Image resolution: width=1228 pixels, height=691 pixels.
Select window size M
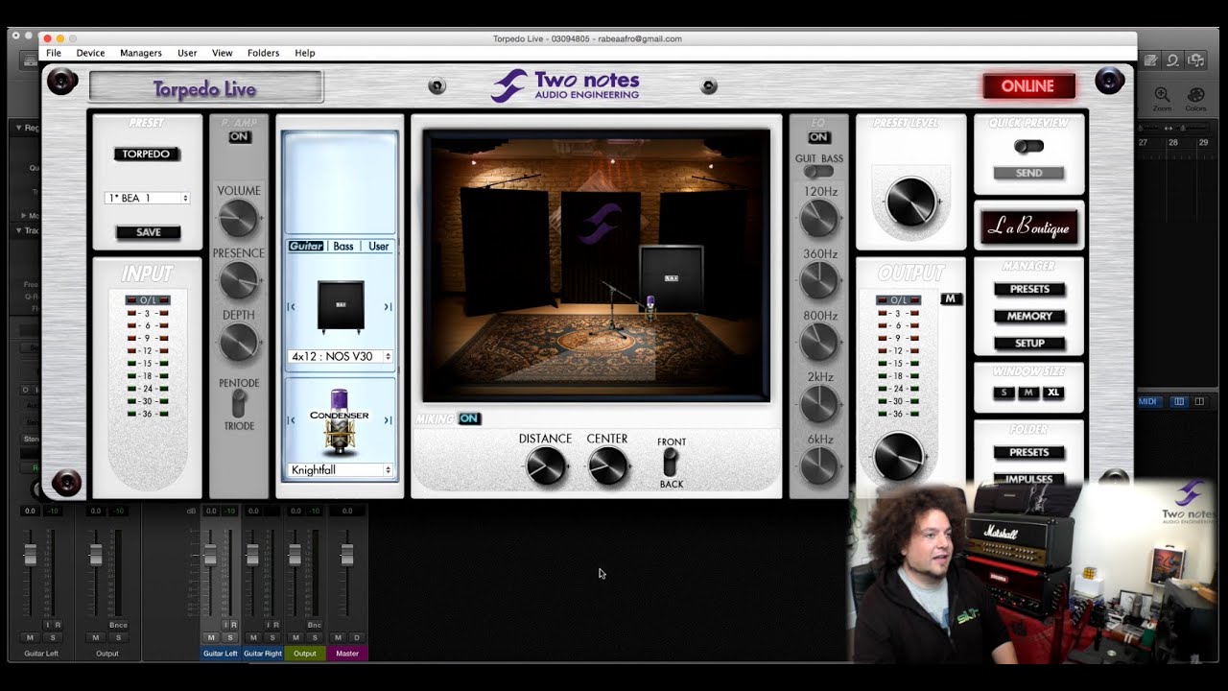(1028, 393)
